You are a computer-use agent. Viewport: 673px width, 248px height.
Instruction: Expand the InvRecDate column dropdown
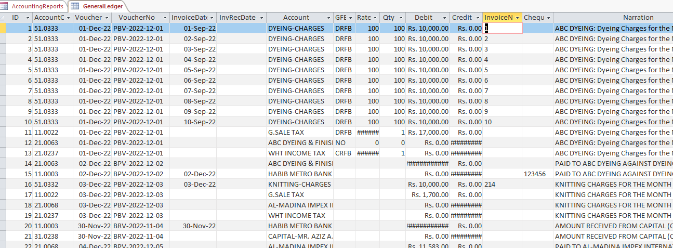coord(261,18)
